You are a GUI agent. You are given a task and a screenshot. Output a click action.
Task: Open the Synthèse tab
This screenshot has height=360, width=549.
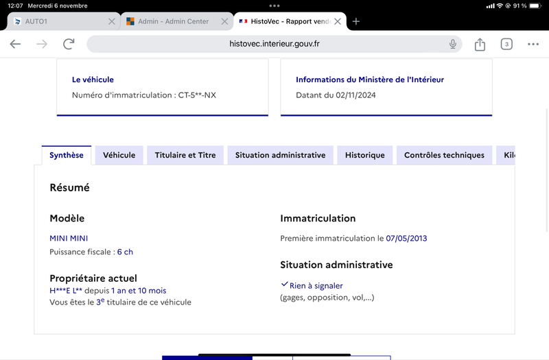coord(66,156)
